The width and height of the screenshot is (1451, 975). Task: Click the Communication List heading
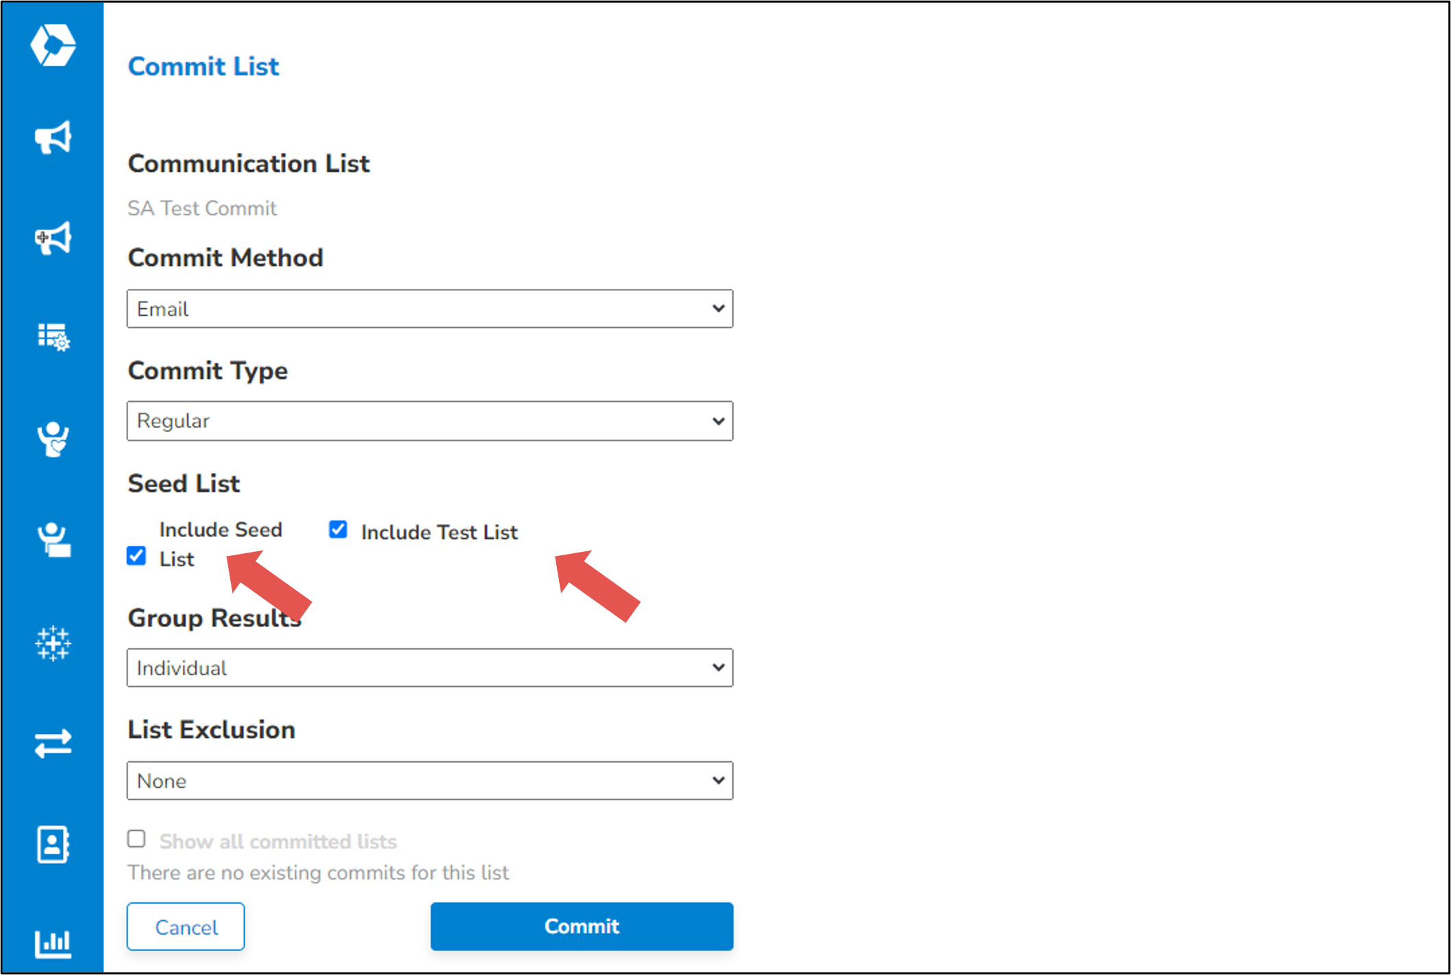(x=249, y=164)
